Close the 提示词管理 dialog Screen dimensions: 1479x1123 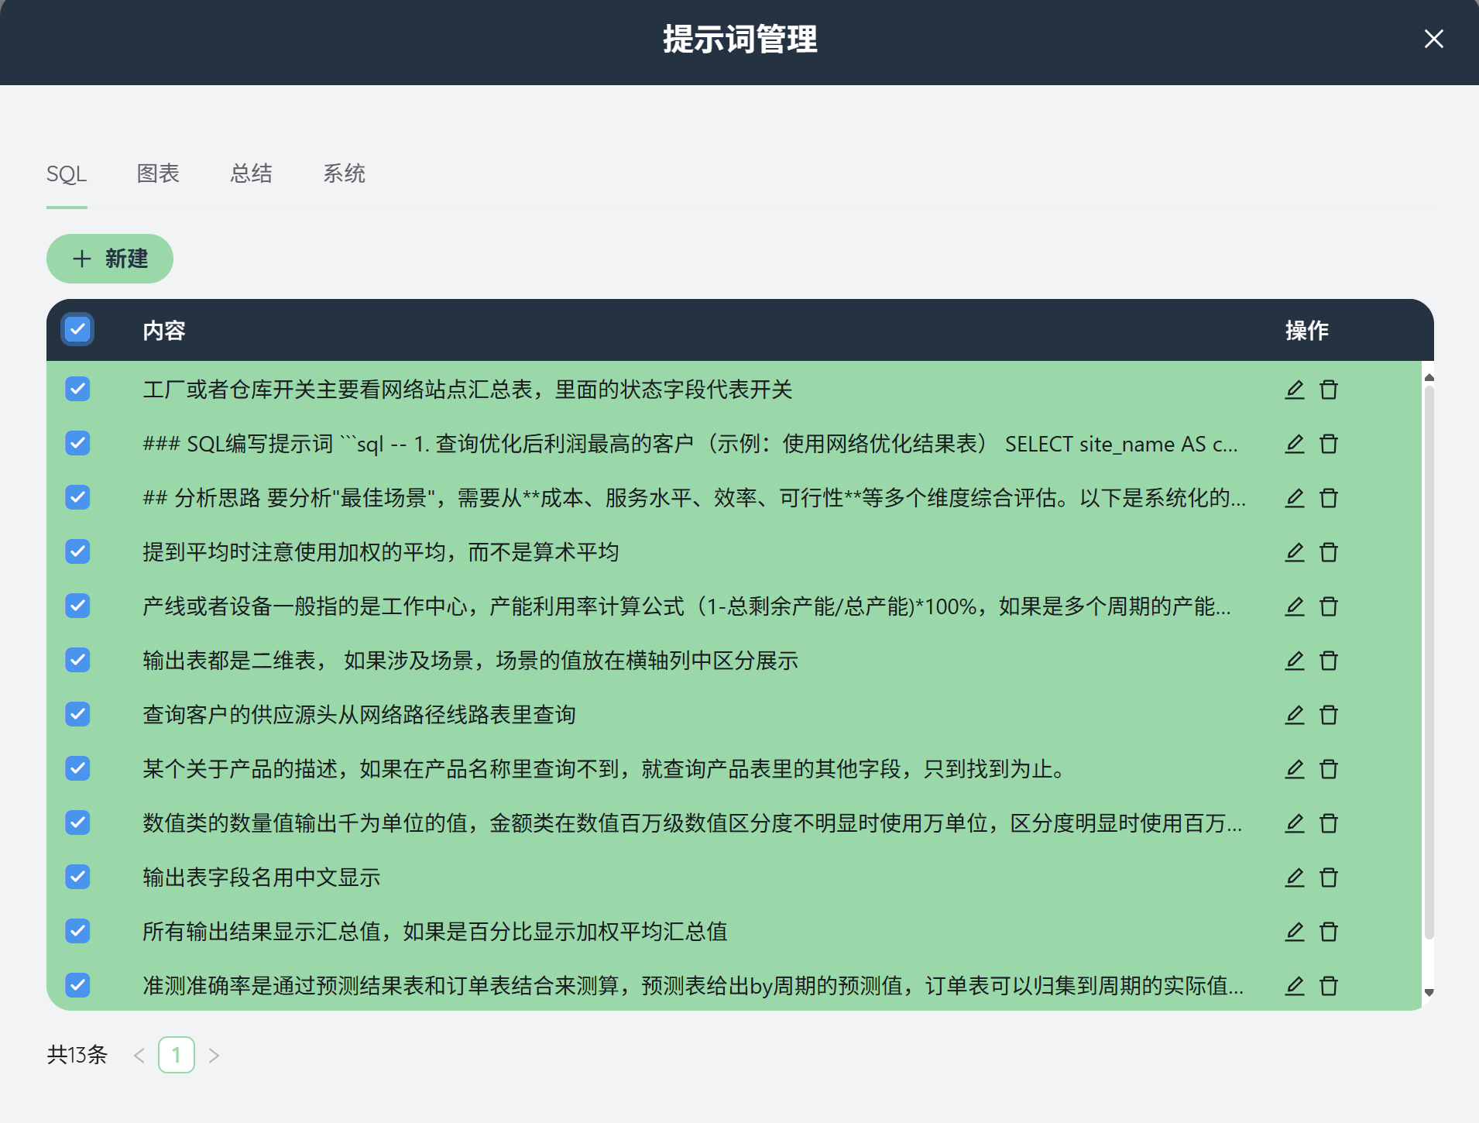(1433, 39)
